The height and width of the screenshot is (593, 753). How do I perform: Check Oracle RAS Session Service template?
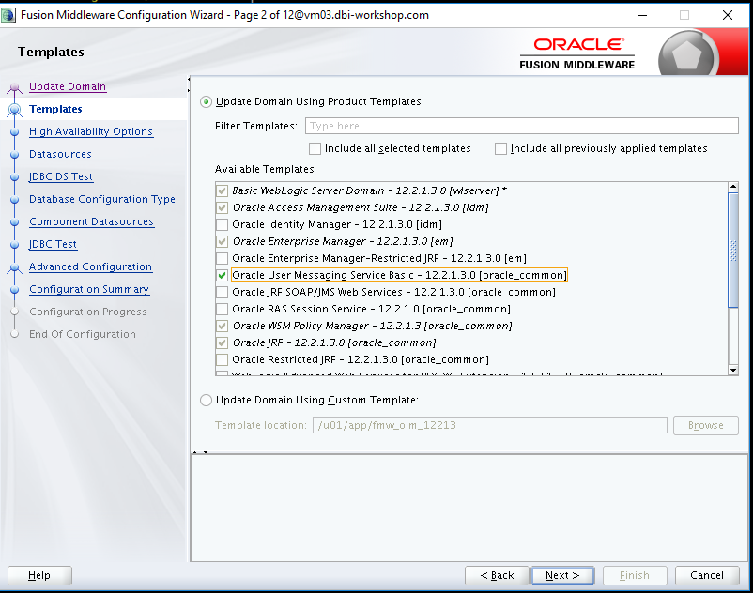click(222, 309)
